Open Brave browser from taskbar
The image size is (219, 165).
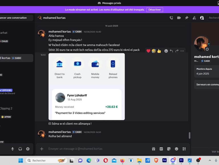pos(156,160)
